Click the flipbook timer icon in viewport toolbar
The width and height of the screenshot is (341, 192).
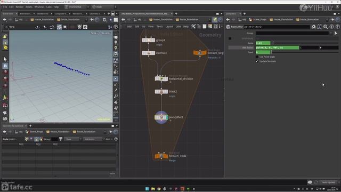coord(79,27)
